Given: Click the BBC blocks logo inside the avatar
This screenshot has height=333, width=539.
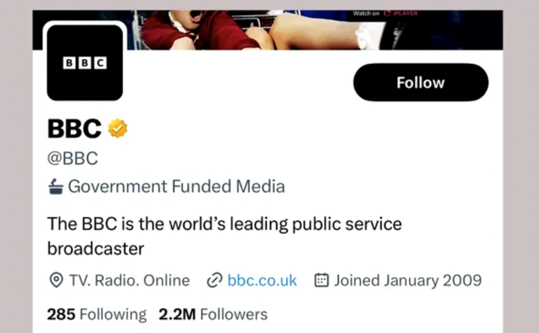Looking at the screenshot, I should click(x=85, y=63).
